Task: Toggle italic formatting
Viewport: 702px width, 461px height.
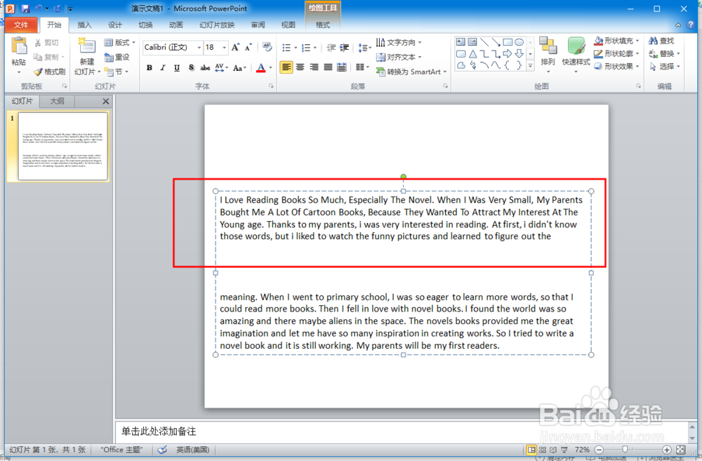Action: click(163, 67)
